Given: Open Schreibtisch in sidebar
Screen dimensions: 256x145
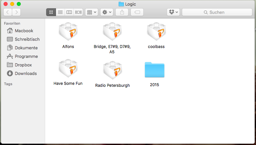Looking at the screenshot, I should coord(23,39).
